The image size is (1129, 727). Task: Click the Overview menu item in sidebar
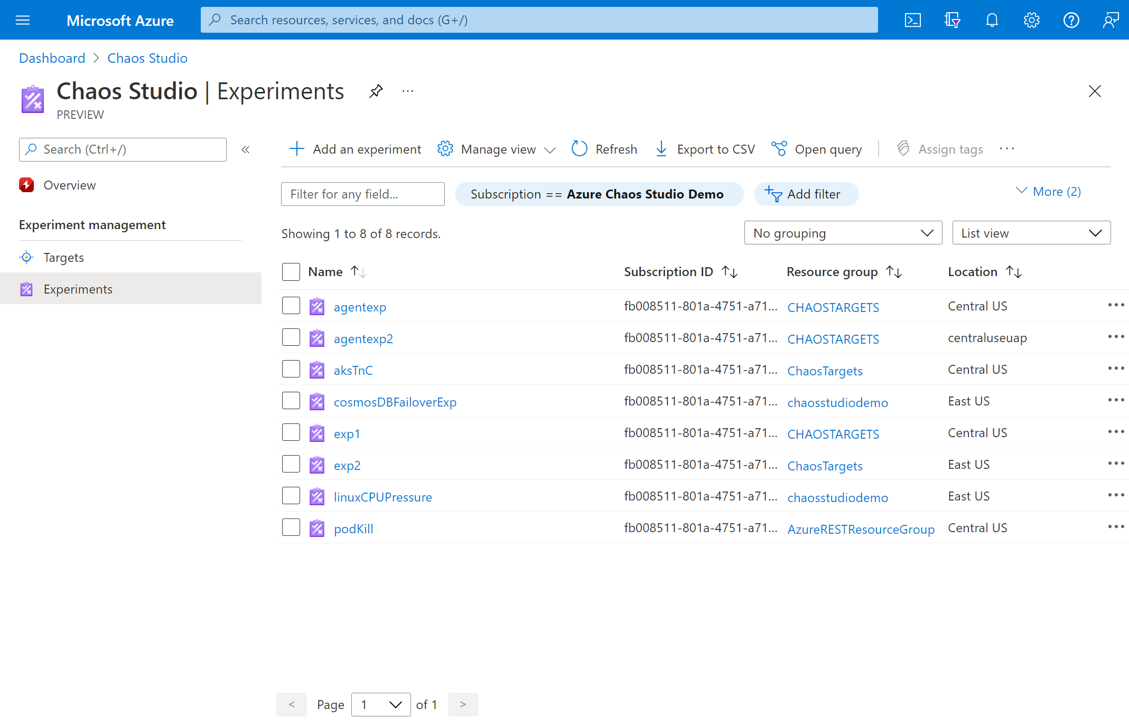click(x=68, y=184)
